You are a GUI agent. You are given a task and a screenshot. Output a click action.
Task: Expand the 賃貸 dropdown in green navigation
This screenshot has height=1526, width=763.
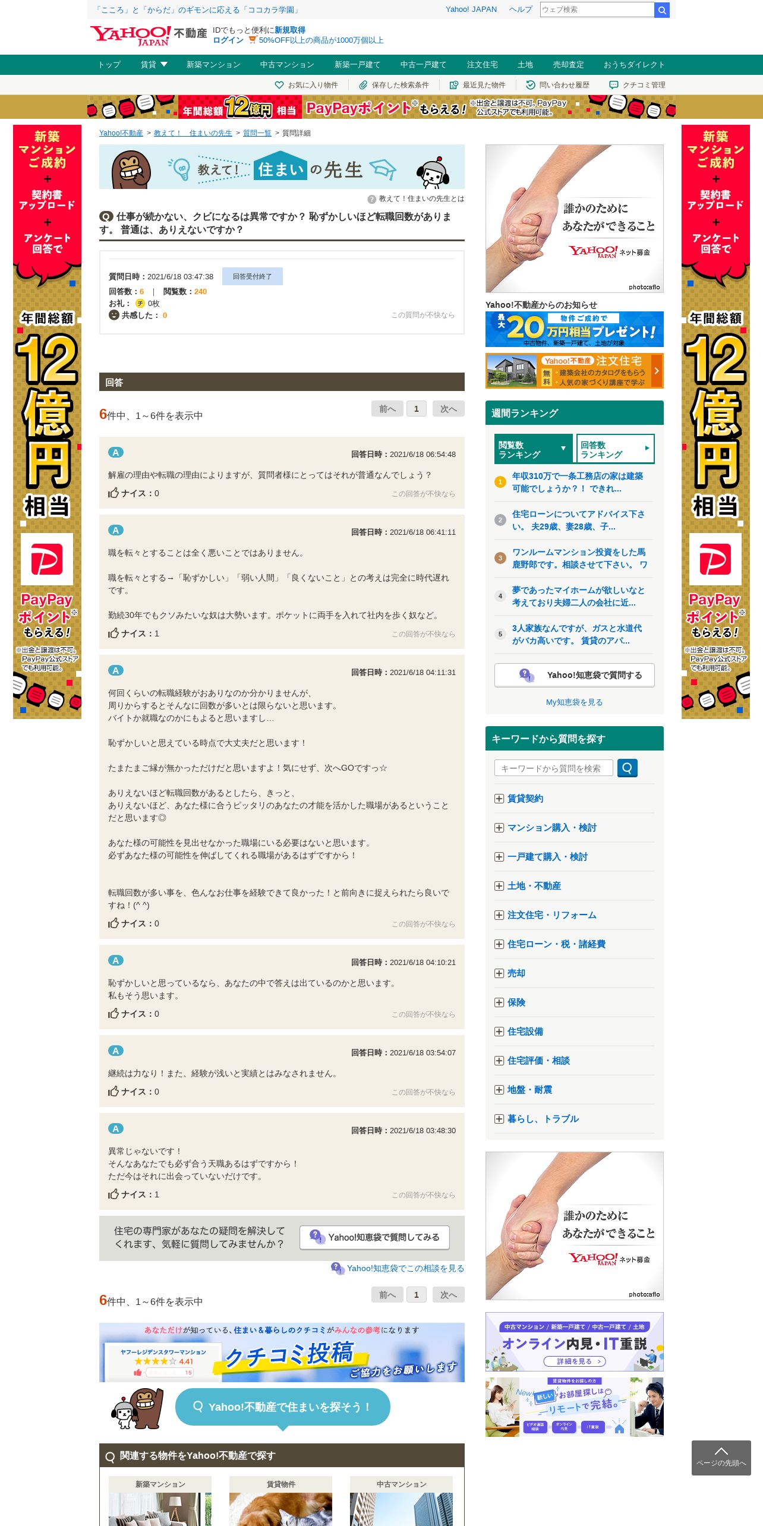coord(154,64)
